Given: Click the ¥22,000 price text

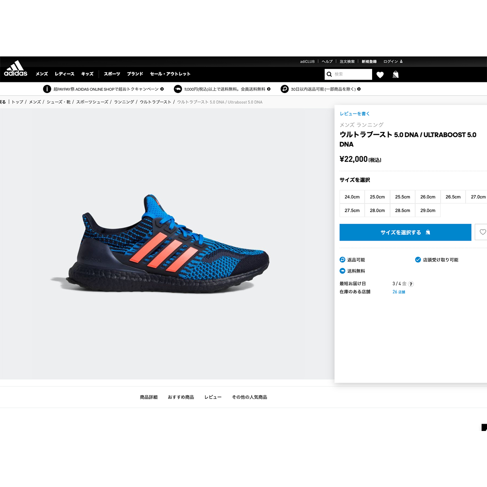Looking at the screenshot, I should (x=353, y=159).
